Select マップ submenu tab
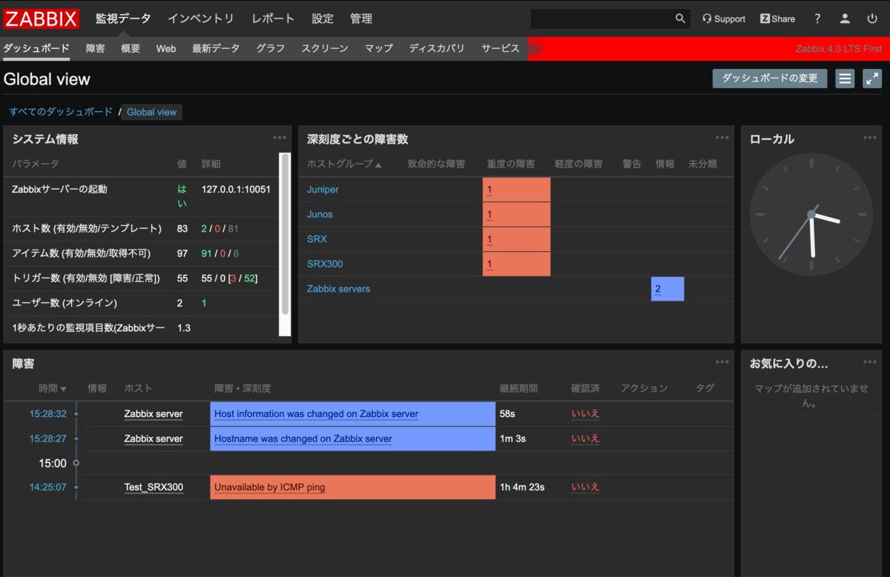Image resolution: width=890 pixels, height=577 pixels. tap(379, 48)
